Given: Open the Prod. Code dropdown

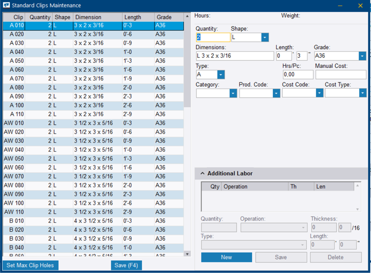Looking at the screenshot, I should [x=276, y=93].
